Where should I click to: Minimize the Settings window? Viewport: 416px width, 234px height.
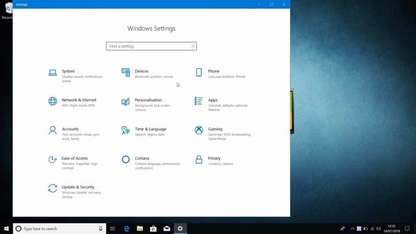pos(259,5)
